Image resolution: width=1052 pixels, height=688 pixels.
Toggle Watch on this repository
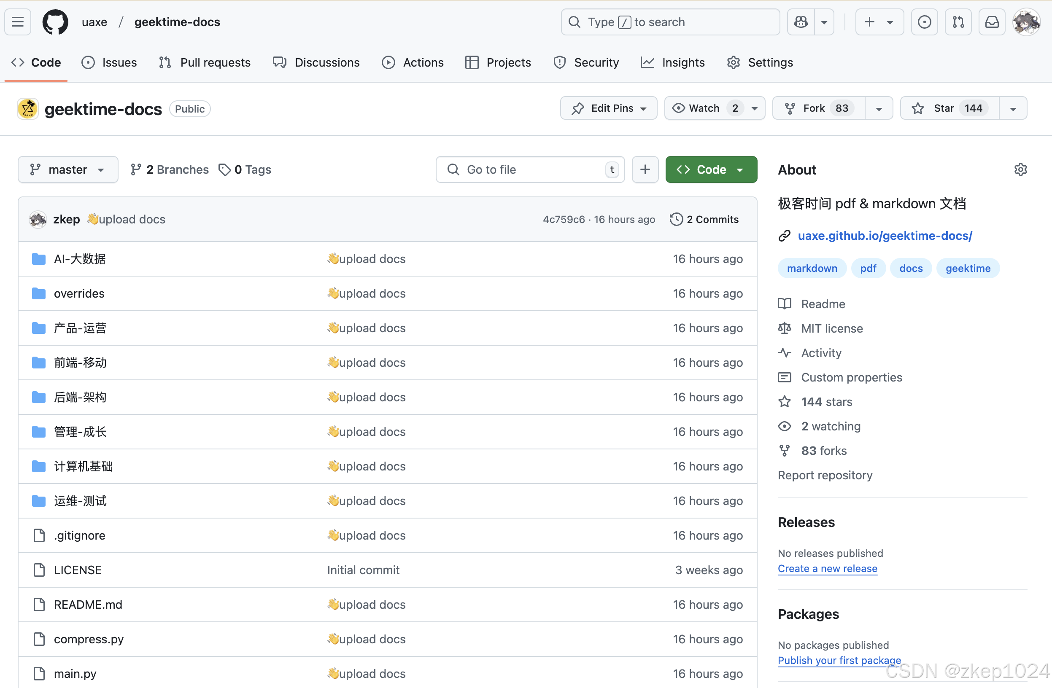pos(704,108)
